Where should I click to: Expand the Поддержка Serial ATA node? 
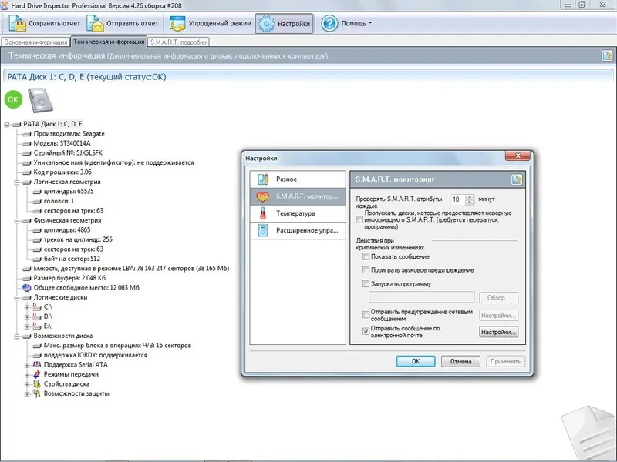click(x=27, y=365)
